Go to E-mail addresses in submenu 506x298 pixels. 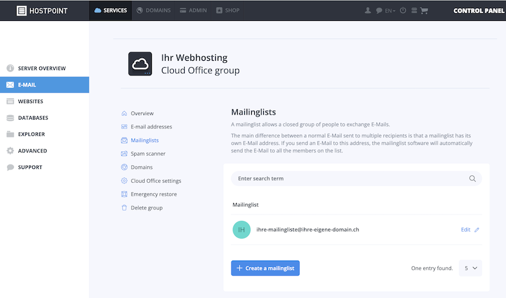(151, 127)
